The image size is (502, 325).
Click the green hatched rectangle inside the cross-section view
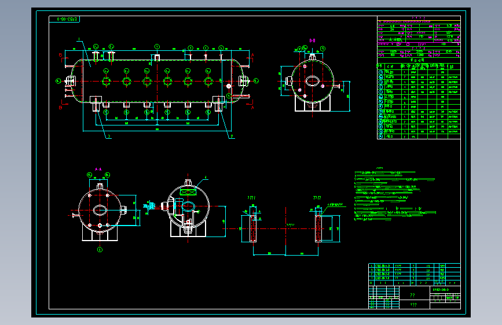(x=188, y=192)
